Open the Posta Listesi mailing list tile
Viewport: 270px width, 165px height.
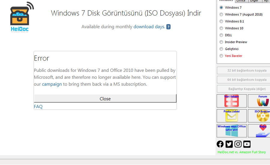tap(232, 116)
